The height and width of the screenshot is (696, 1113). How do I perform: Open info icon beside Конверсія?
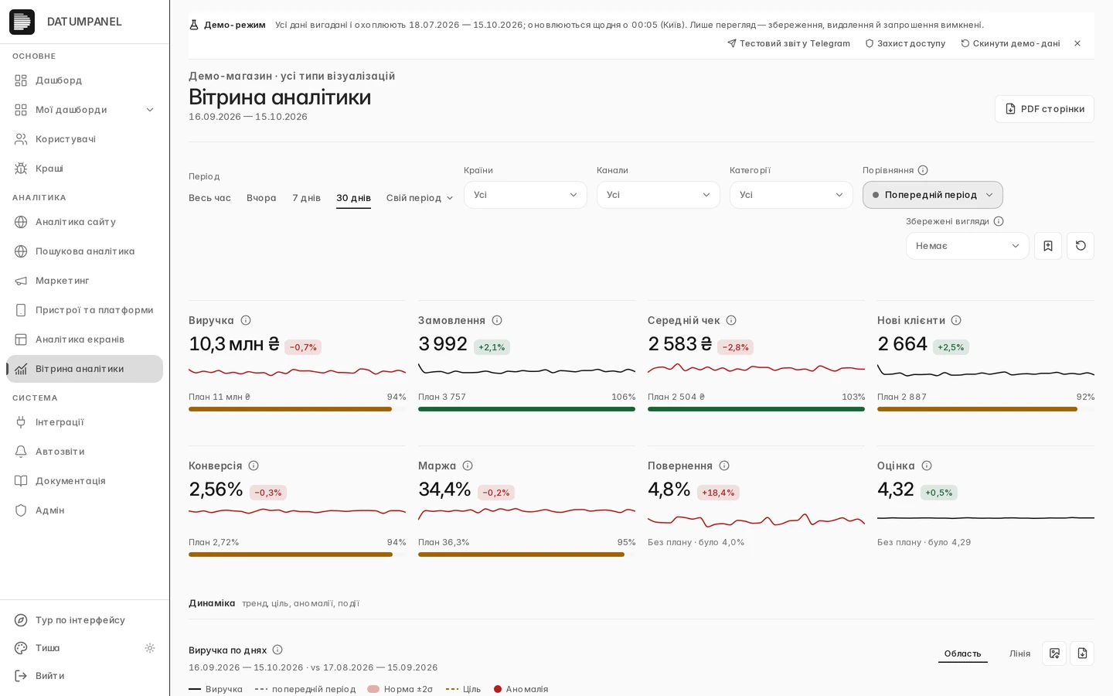pos(254,466)
